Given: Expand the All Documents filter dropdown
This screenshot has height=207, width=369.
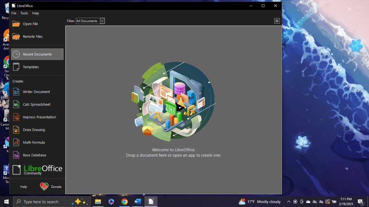Looking at the screenshot, I should pyautogui.click(x=102, y=21).
